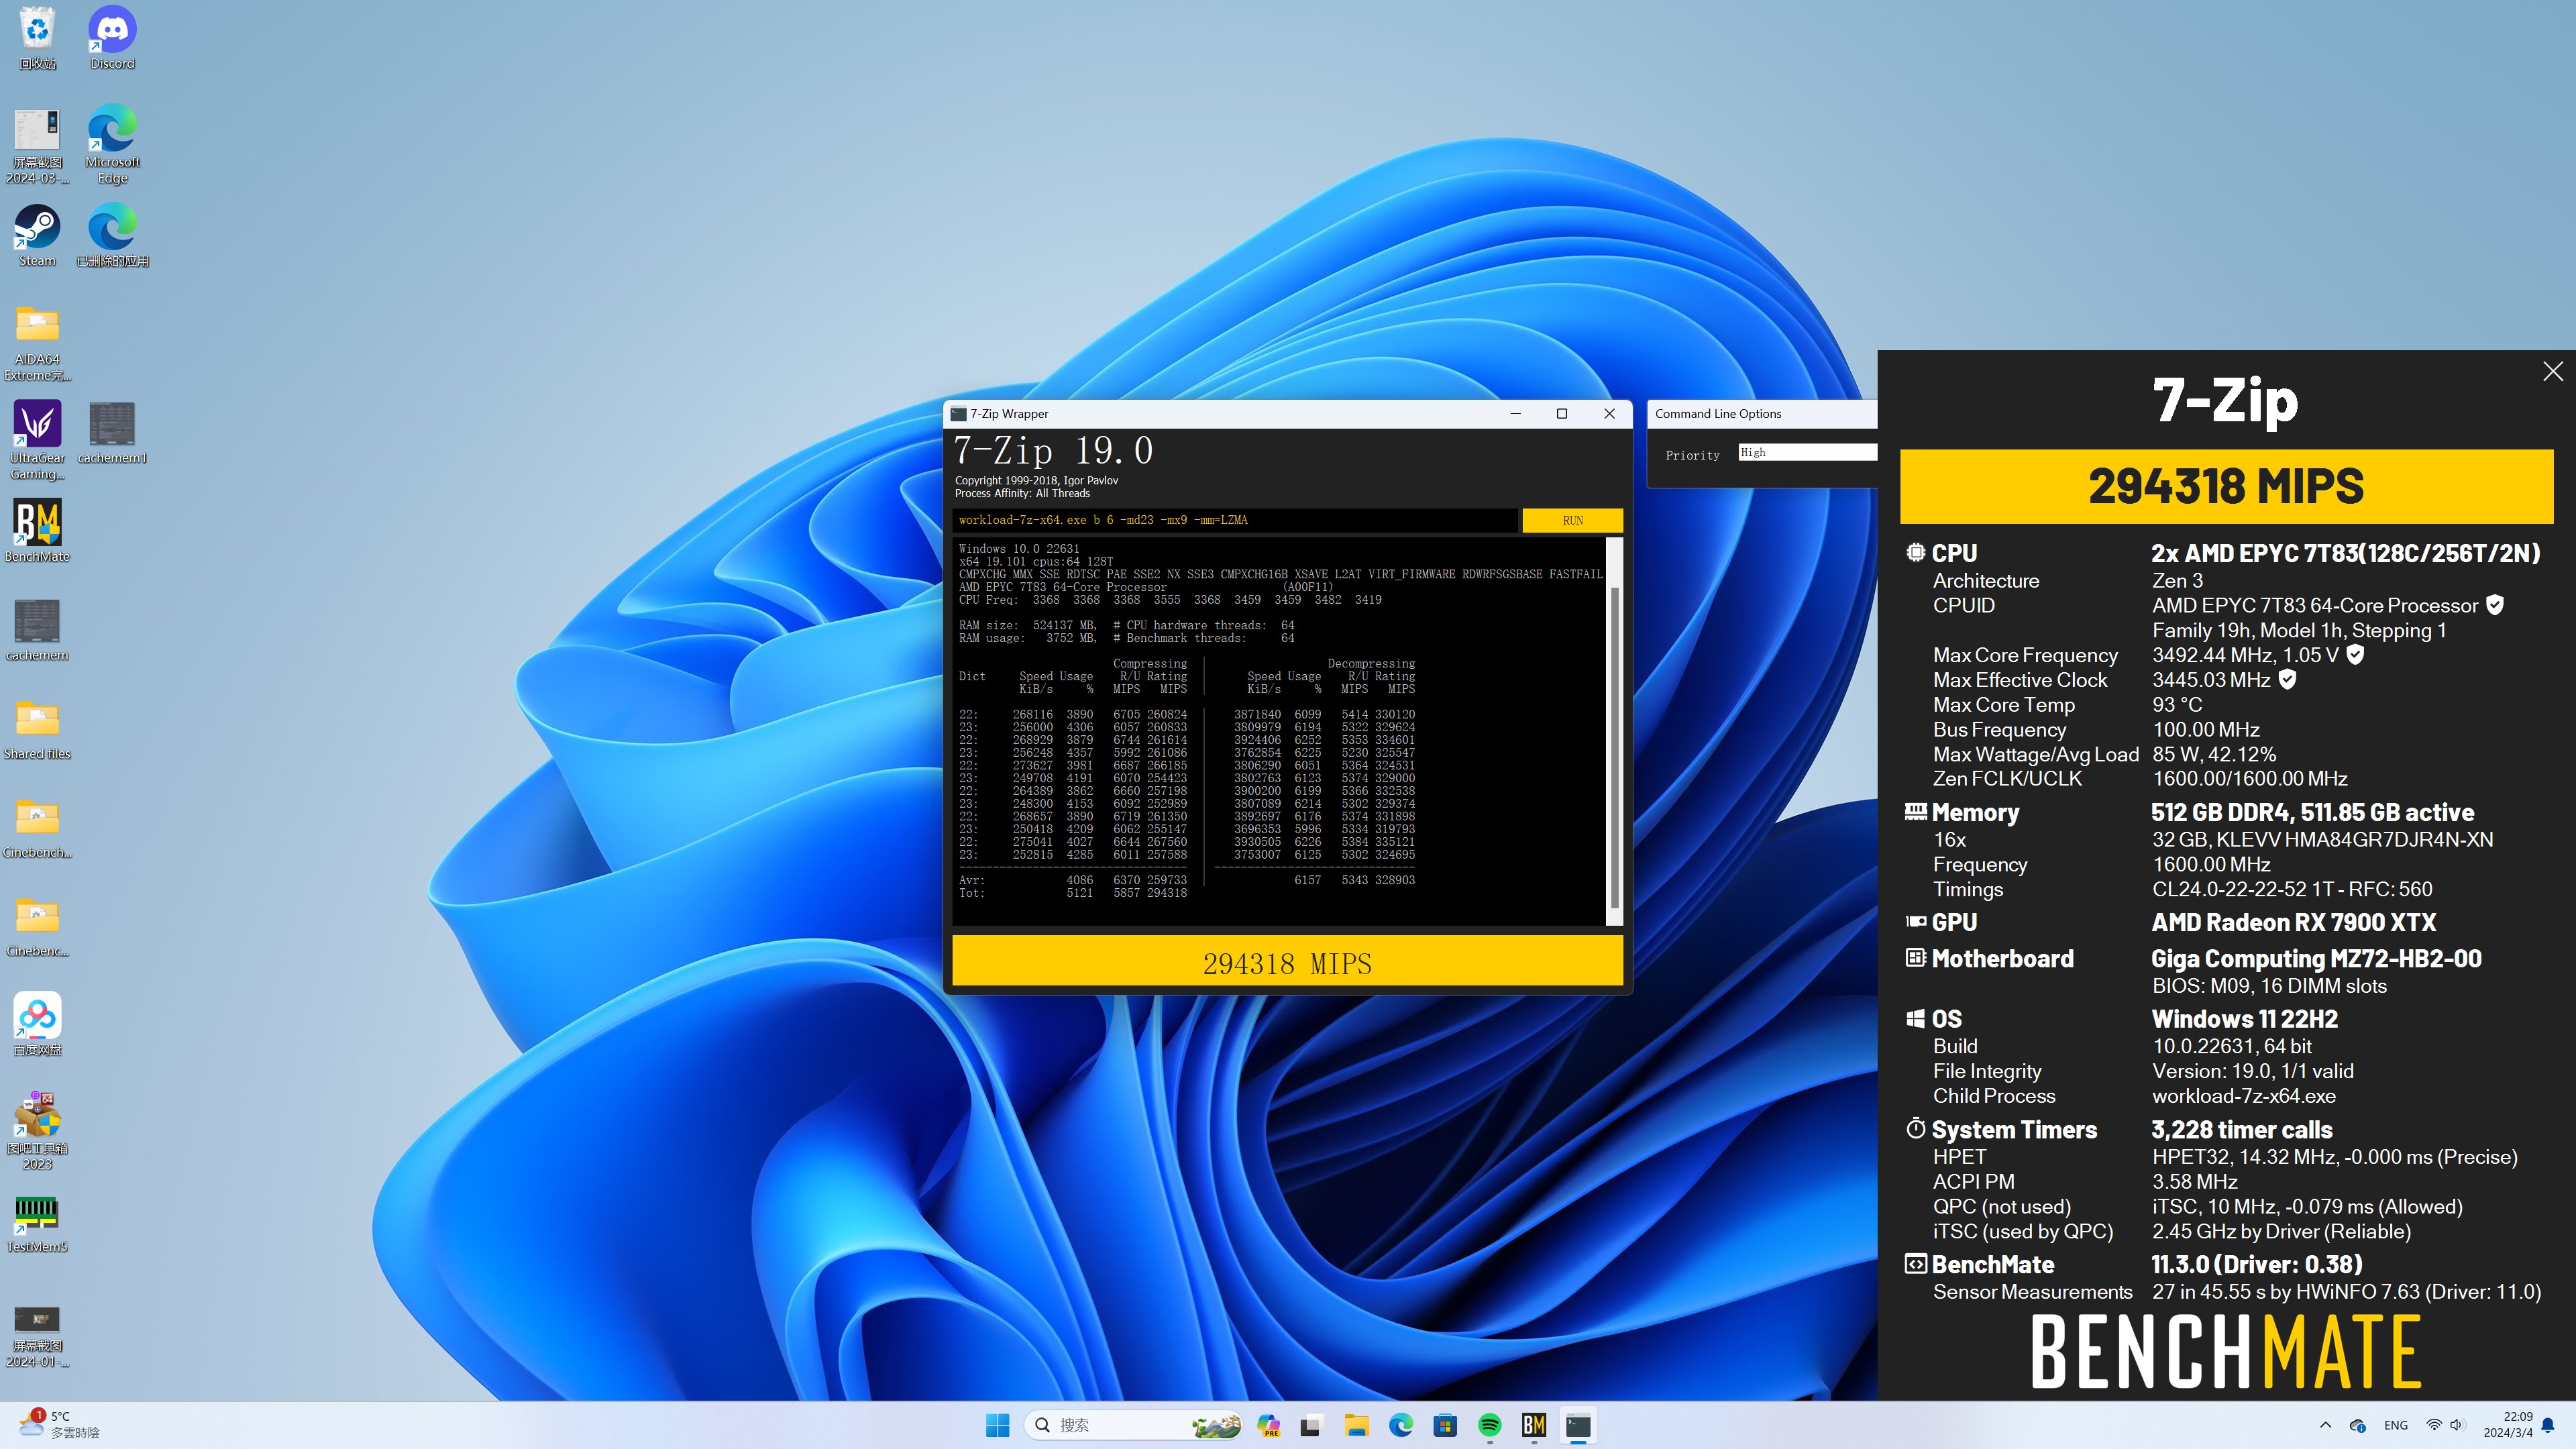2576x1449 pixels.
Task: Select the AIDA64 Extreme folder icon
Action: point(37,342)
